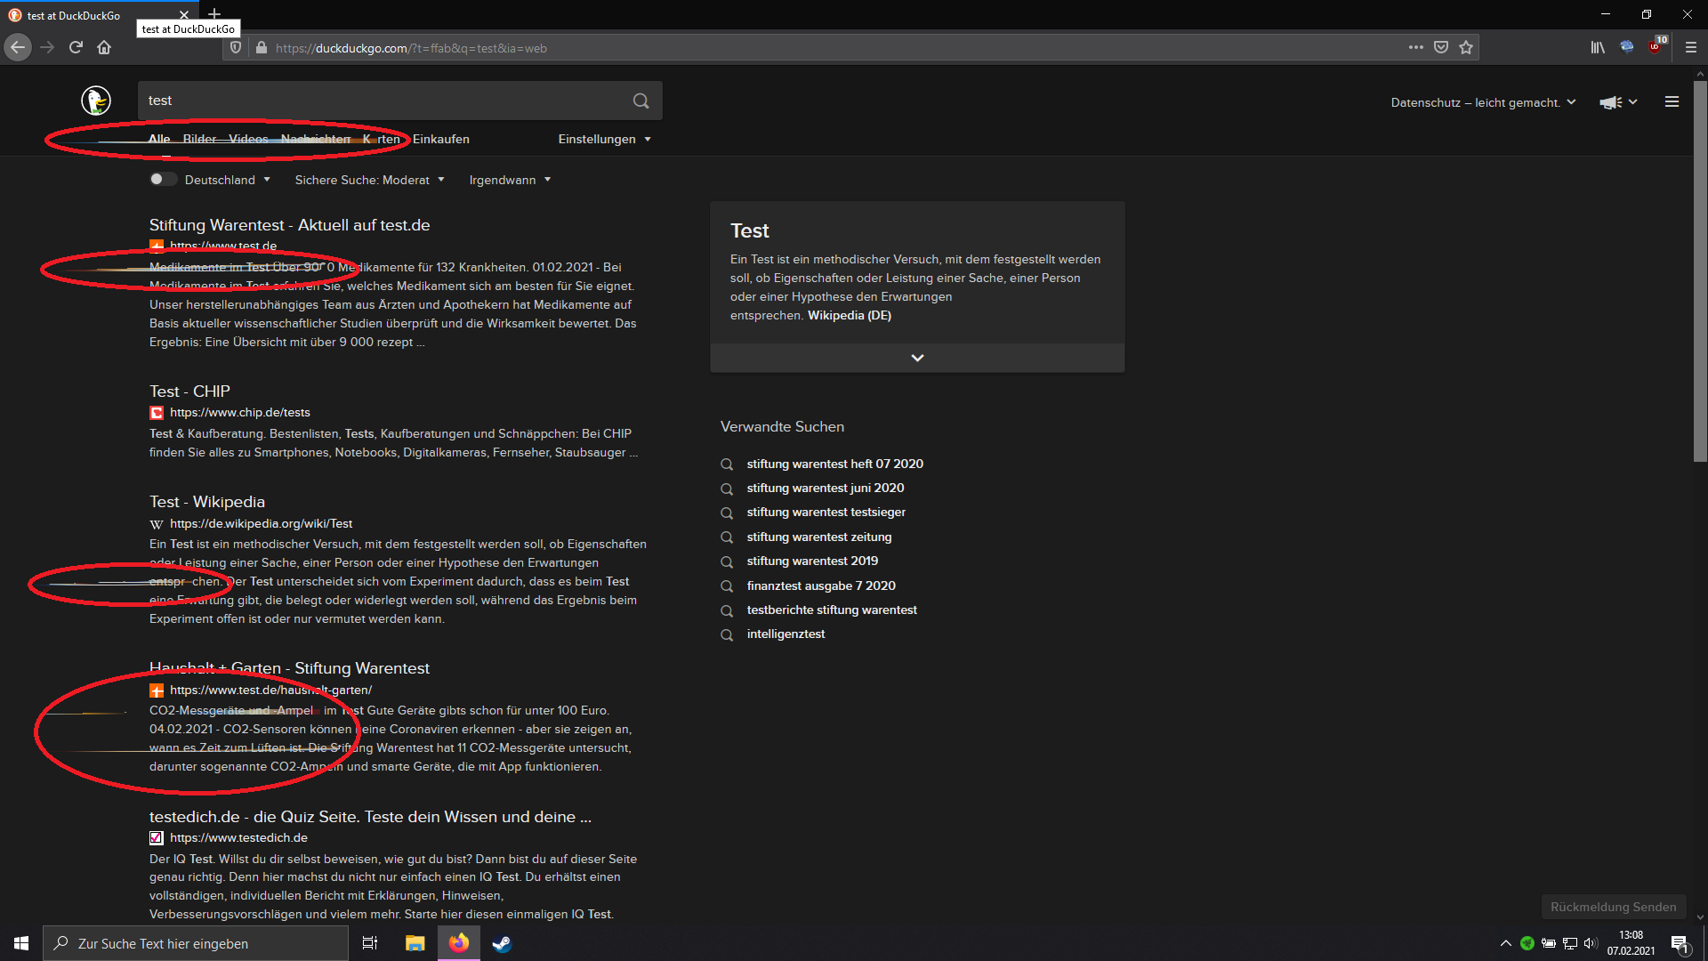Open a new browser tab
The width and height of the screenshot is (1708, 961).
(x=214, y=14)
